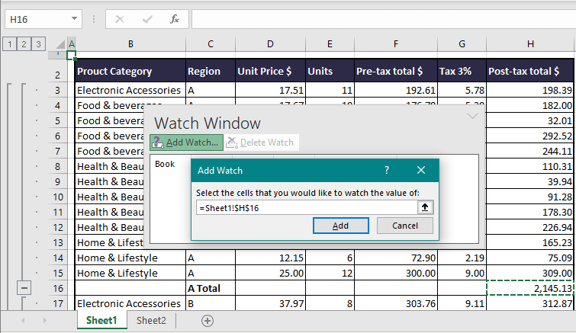
Task: Show outline level 1
Action: [x=10, y=44]
